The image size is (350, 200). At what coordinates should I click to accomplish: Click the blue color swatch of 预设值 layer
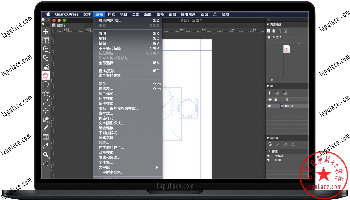tap(282, 106)
